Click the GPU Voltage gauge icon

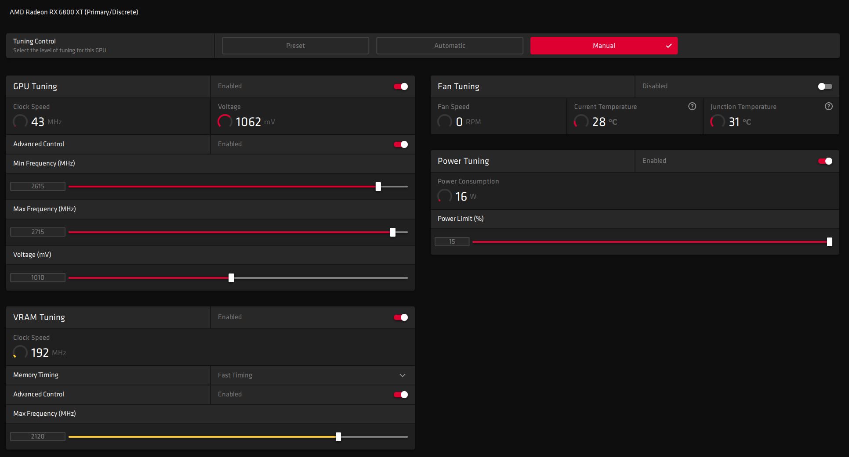[x=225, y=121]
